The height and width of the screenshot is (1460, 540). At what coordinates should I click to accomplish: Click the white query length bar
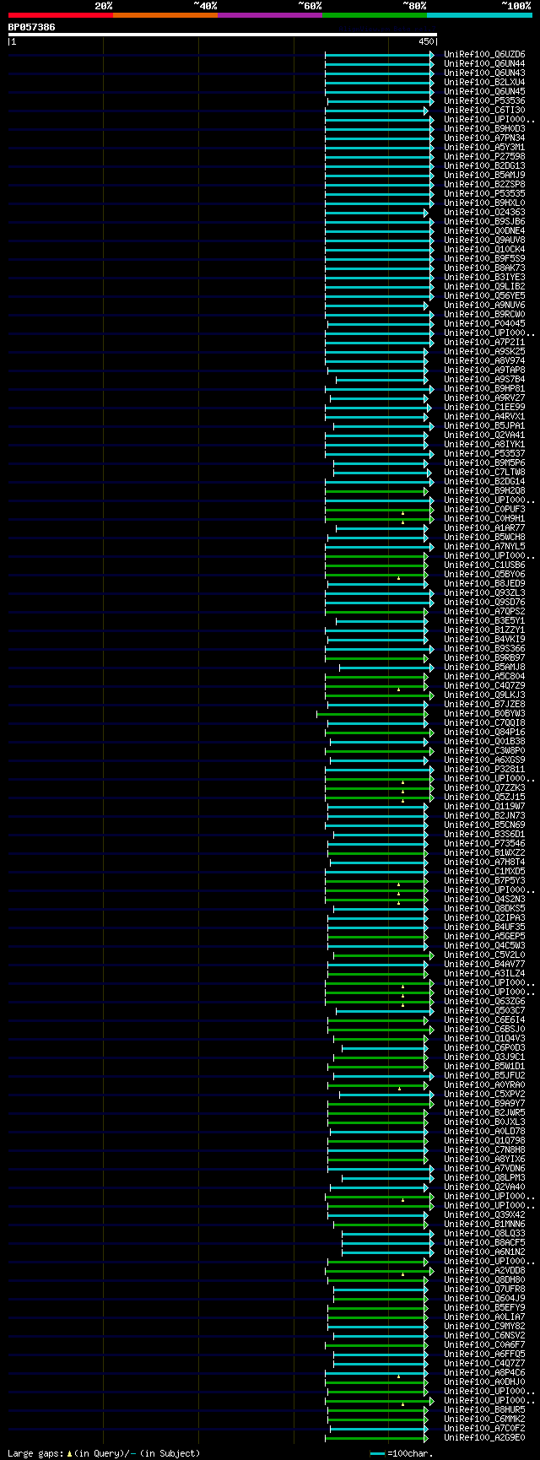point(222,35)
